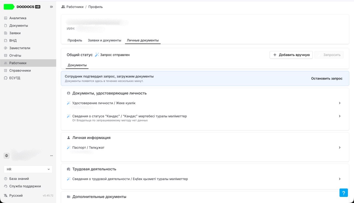Click the wand icon beside Паспорт / Төлқұжат
Image resolution: width=354 pixels, height=203 pixels.
click(69, 148)
